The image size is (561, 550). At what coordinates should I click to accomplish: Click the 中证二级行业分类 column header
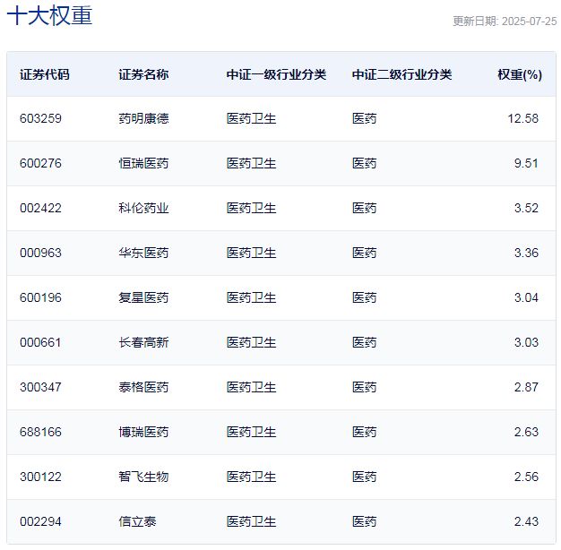[401, 74]
